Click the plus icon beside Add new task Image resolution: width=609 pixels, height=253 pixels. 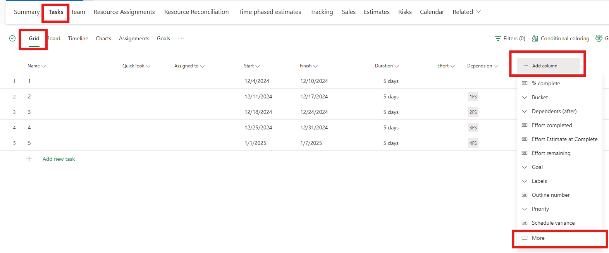coord(29,159)
